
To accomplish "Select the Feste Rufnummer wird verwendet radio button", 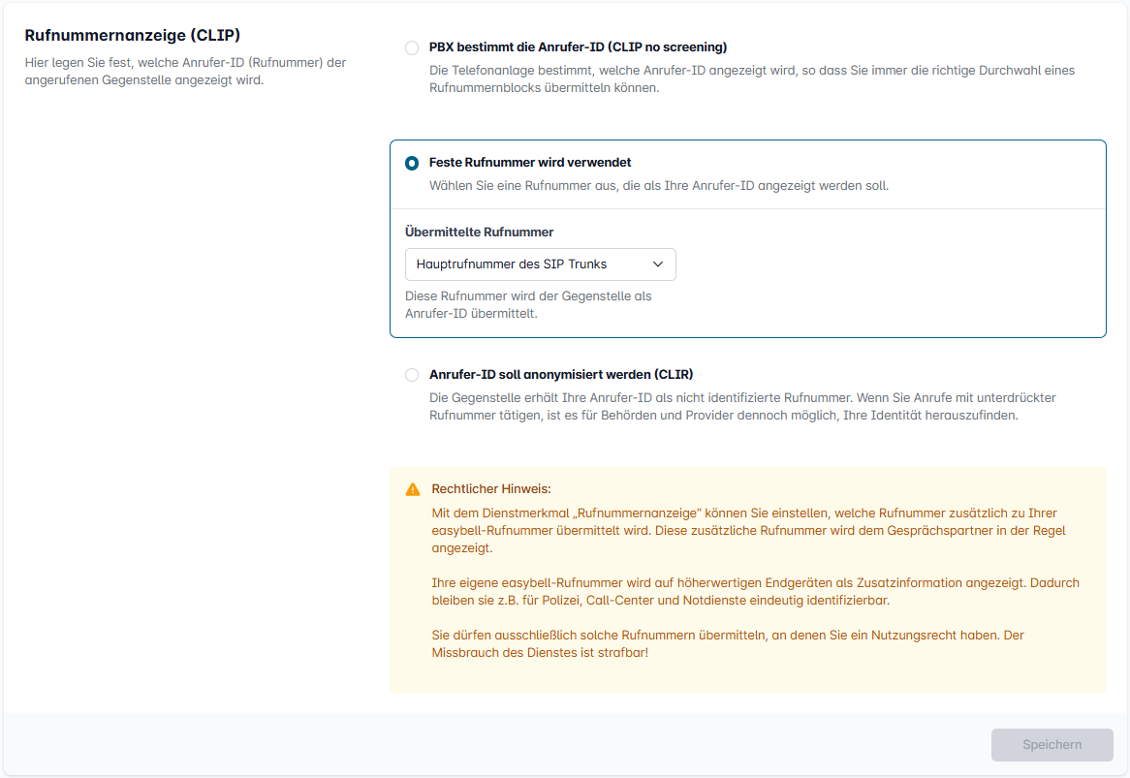I will [412, 164].
